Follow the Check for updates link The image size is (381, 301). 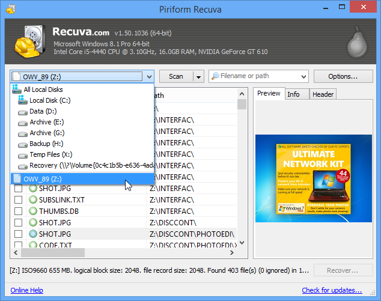[x=332, y=290]
